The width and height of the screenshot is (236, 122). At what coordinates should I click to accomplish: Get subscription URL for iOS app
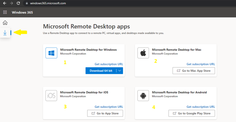click(109, 107)
